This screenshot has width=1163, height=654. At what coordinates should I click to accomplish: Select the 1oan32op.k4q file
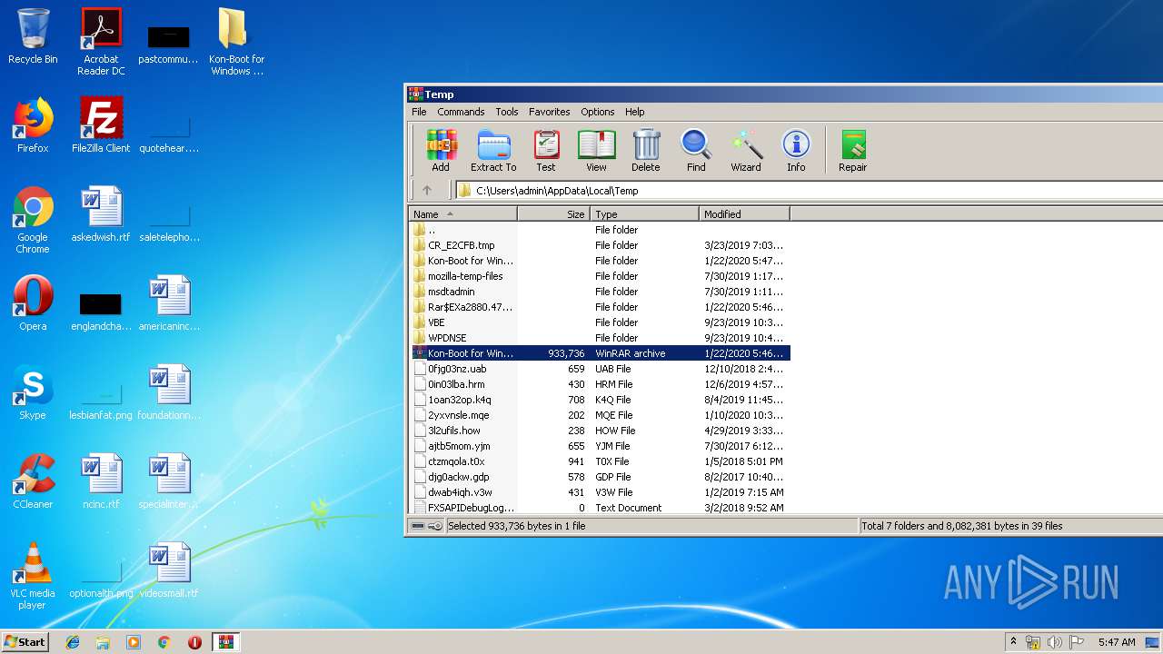coord(600,400)
